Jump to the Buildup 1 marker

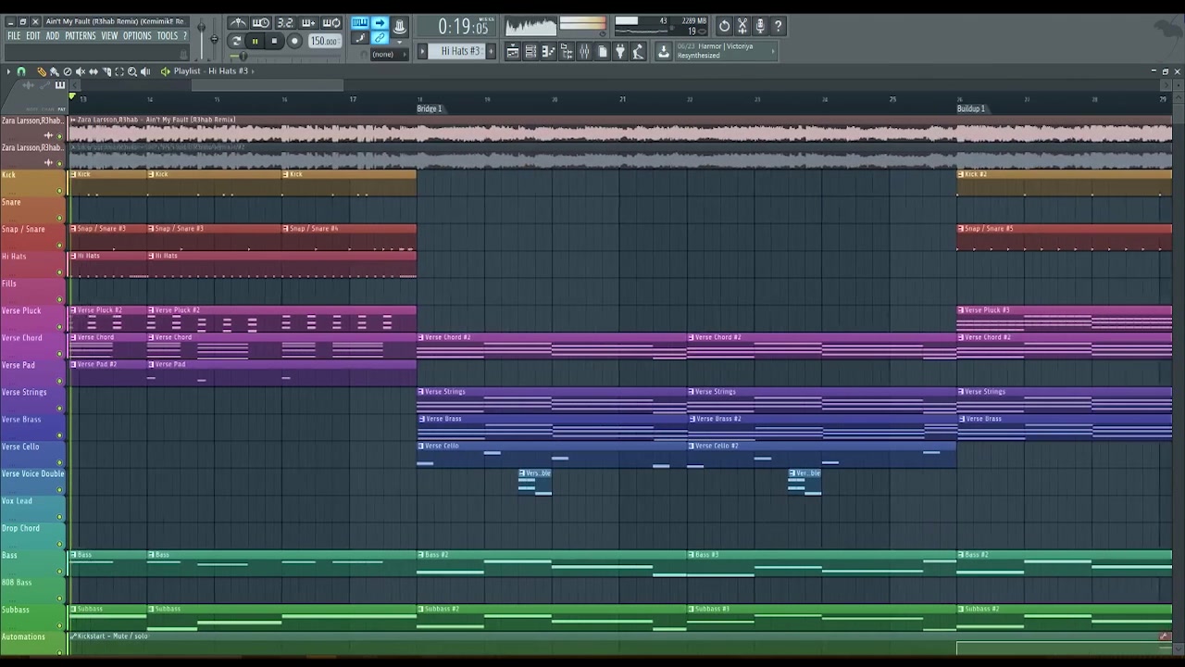tap(970, 109)
